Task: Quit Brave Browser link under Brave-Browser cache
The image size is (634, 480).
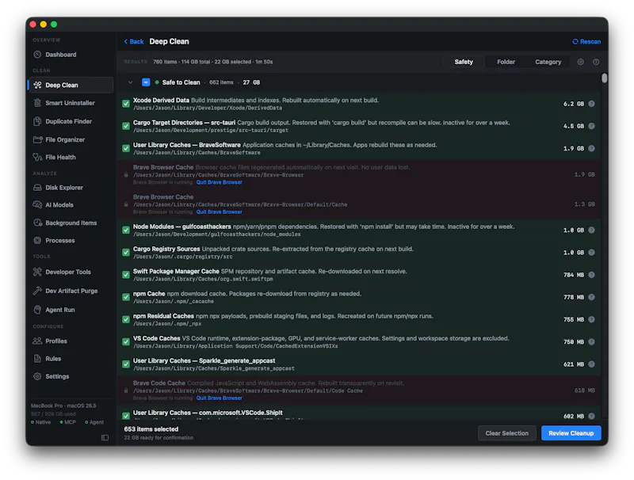Action: [x=220, y=182]
